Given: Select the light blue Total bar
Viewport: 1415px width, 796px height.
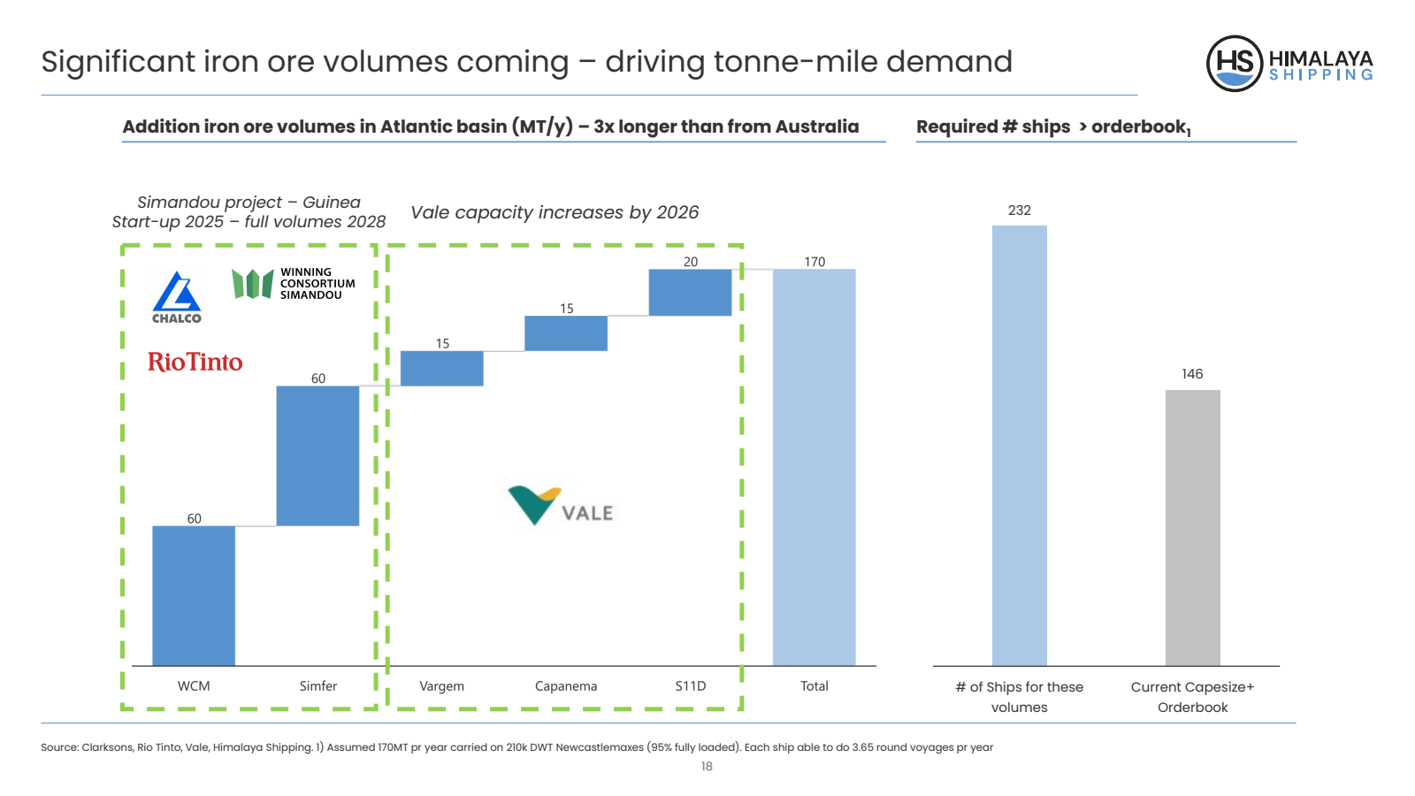Looking at the screenshot, I should [815, 467].
